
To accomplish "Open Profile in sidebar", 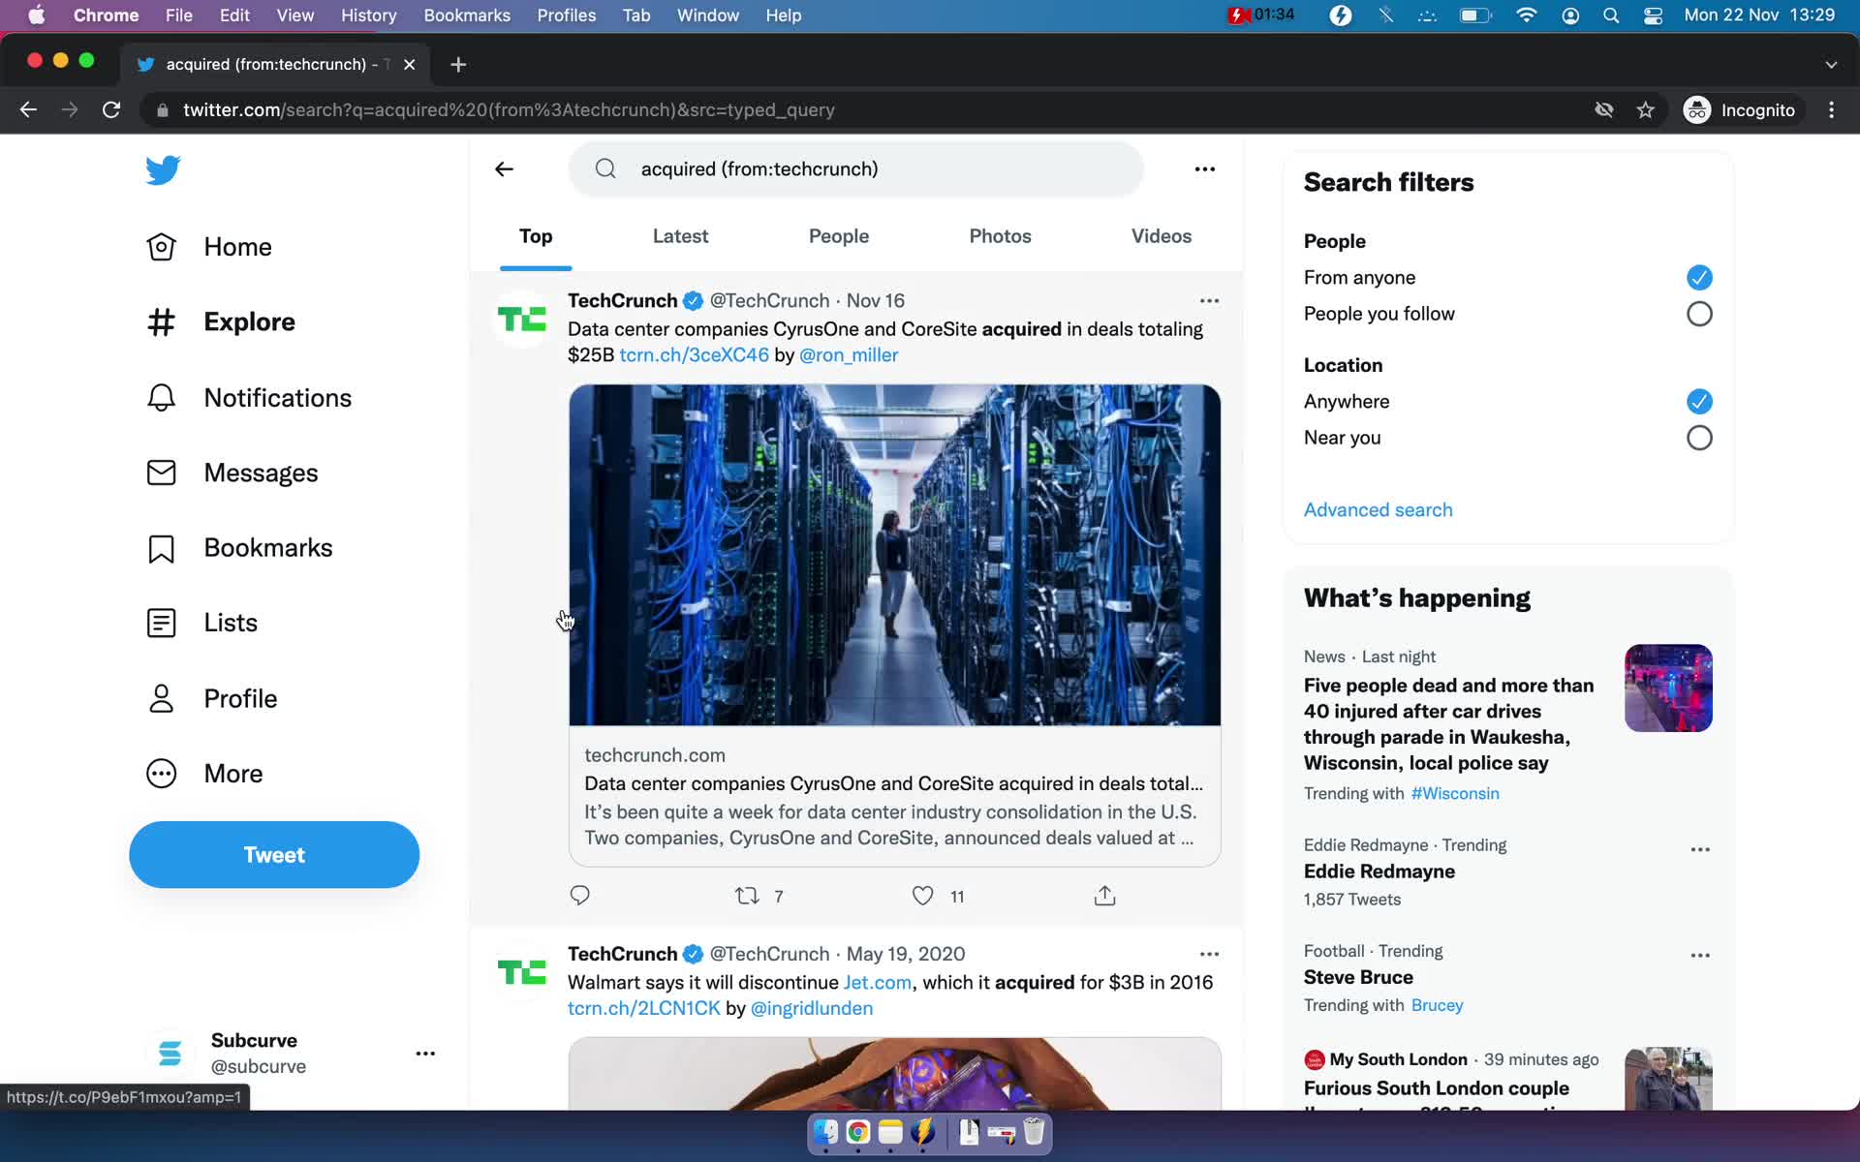I will point(211,698).
